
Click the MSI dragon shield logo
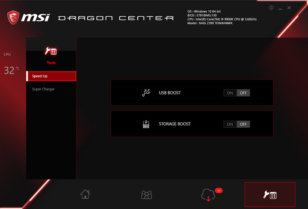click(13, 18)
